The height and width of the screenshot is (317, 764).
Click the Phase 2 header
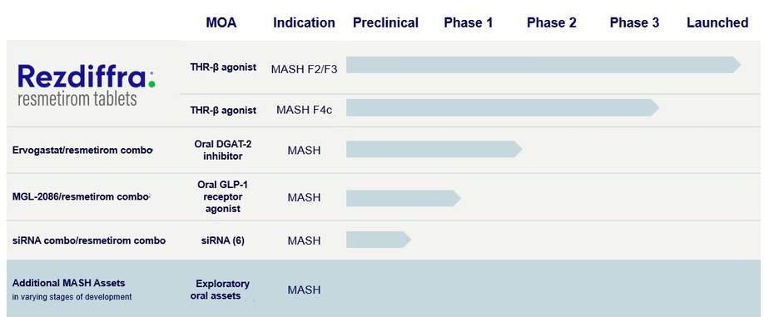pos(552,23)
